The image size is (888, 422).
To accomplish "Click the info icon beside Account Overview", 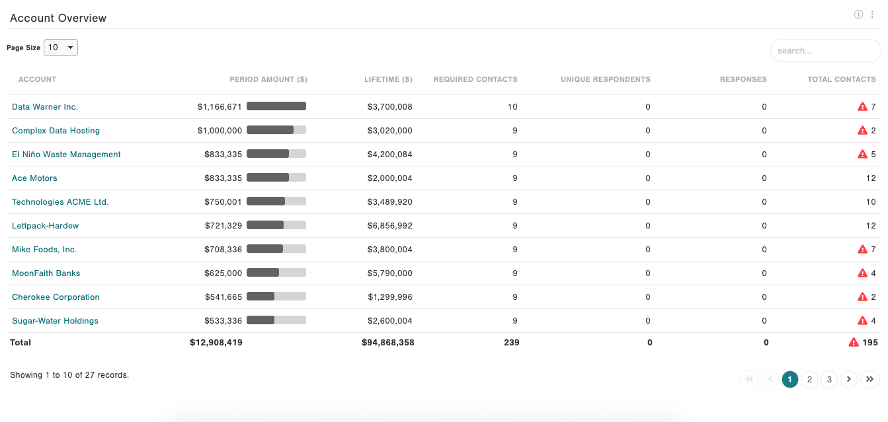I will coord(858,15).
